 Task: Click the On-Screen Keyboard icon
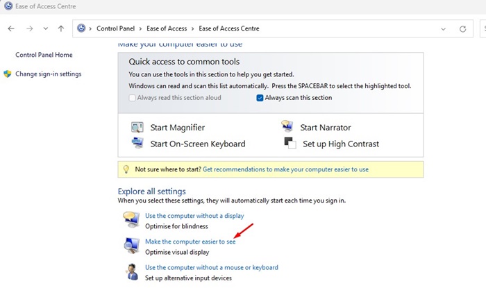(x=137, y=143)
